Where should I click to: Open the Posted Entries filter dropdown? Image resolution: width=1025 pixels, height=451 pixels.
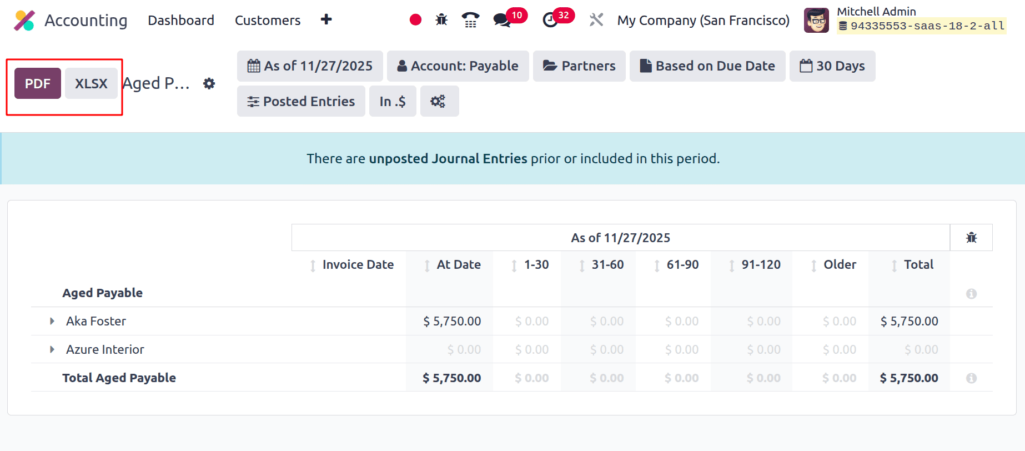coord(301,101)
